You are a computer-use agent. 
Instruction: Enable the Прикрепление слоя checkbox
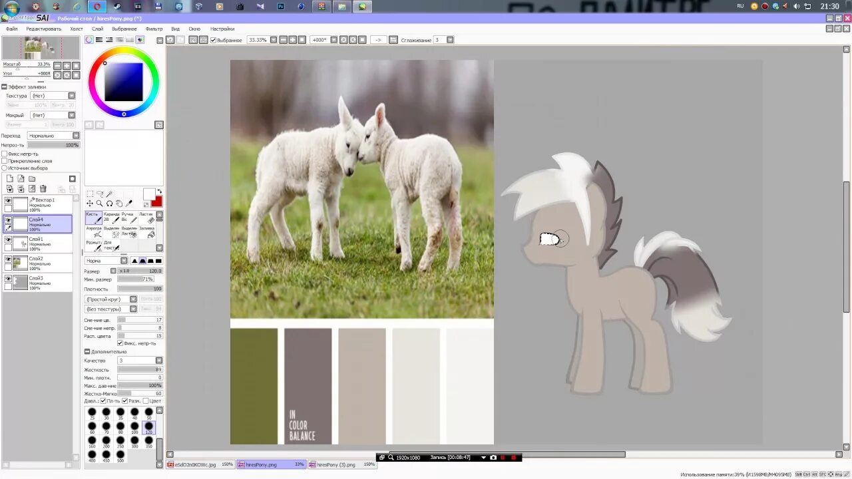coord(5,161)
